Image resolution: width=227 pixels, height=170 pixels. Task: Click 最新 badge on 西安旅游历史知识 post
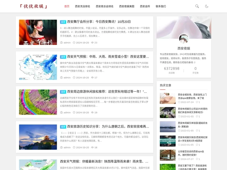tap(63, 127)
